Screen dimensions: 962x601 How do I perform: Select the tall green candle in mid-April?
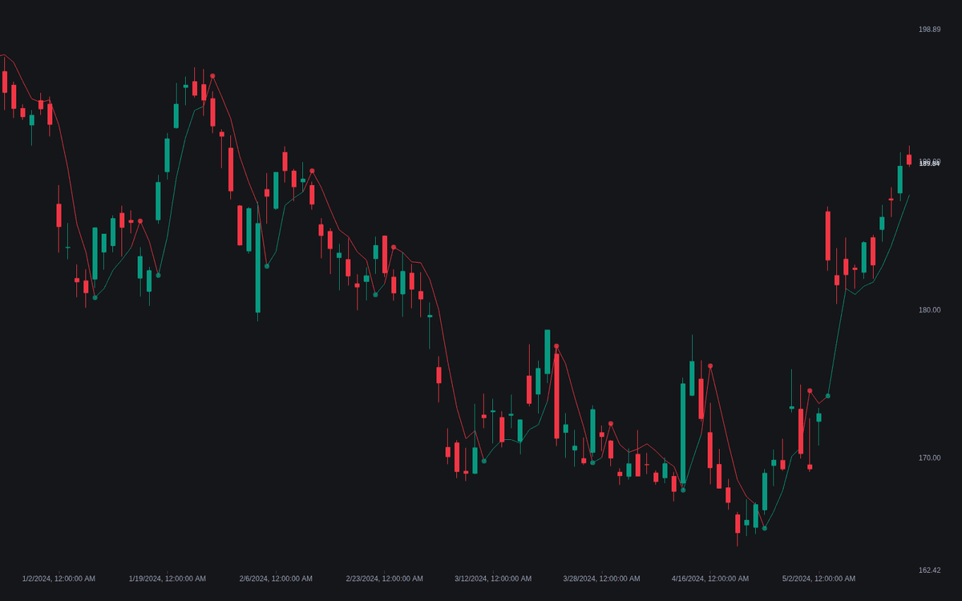click(683, 431)
